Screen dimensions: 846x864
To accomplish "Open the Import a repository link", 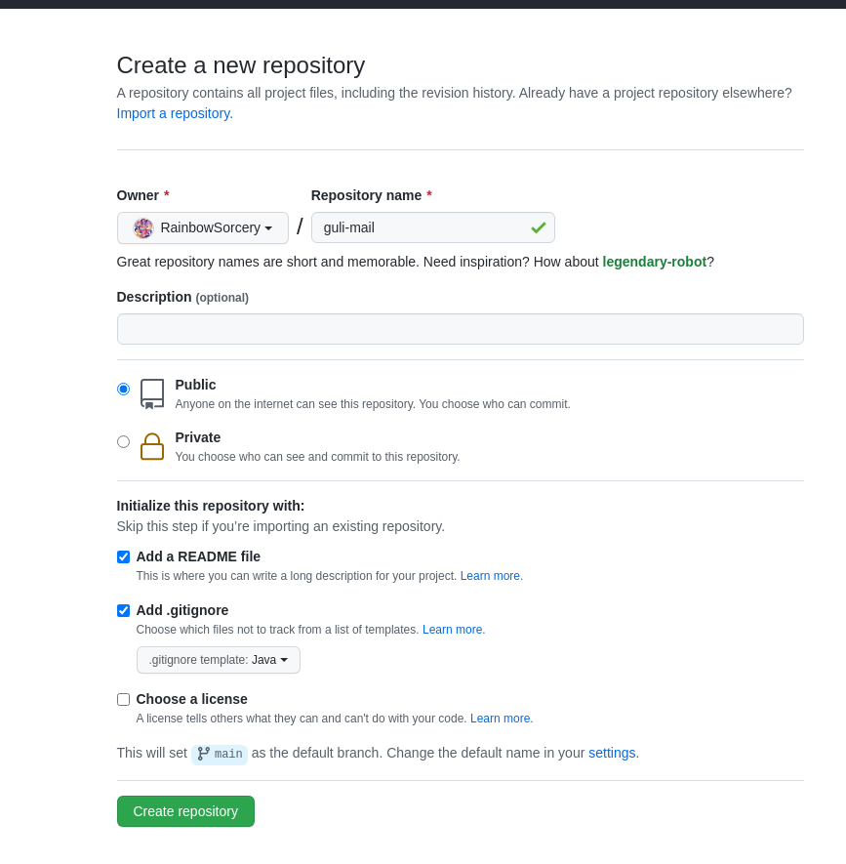I will click(x=175, y=113).
